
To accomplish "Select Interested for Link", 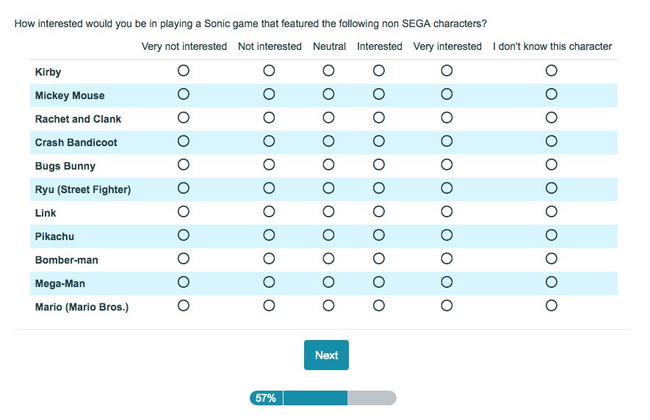I will [379, 211].
